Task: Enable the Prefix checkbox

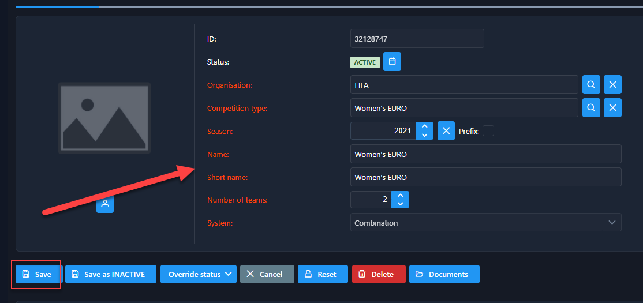Action: pyautogui.click(x=488, y=131)
